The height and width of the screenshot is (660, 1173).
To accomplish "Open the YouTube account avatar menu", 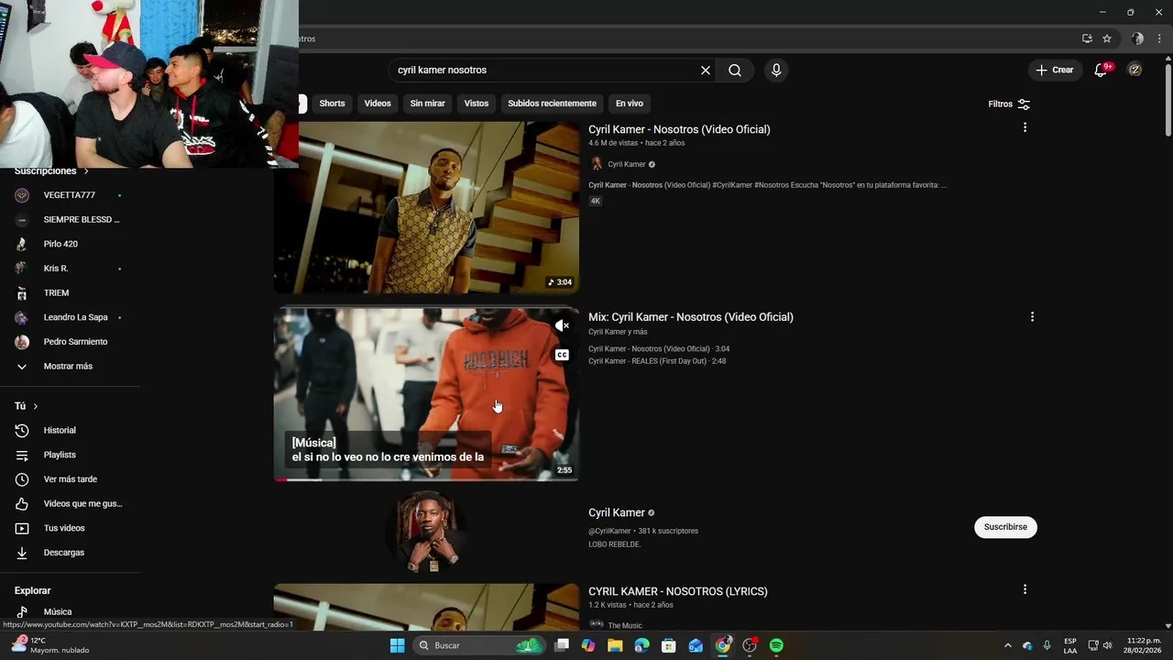I will click(1135, 70).
